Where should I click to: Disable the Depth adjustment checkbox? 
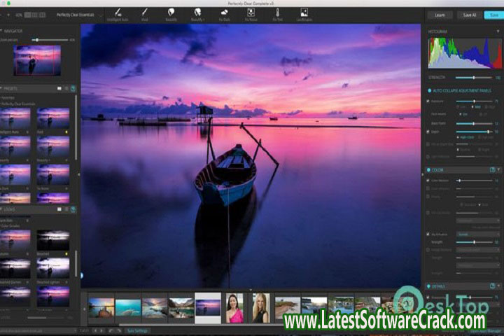[428, 132]
